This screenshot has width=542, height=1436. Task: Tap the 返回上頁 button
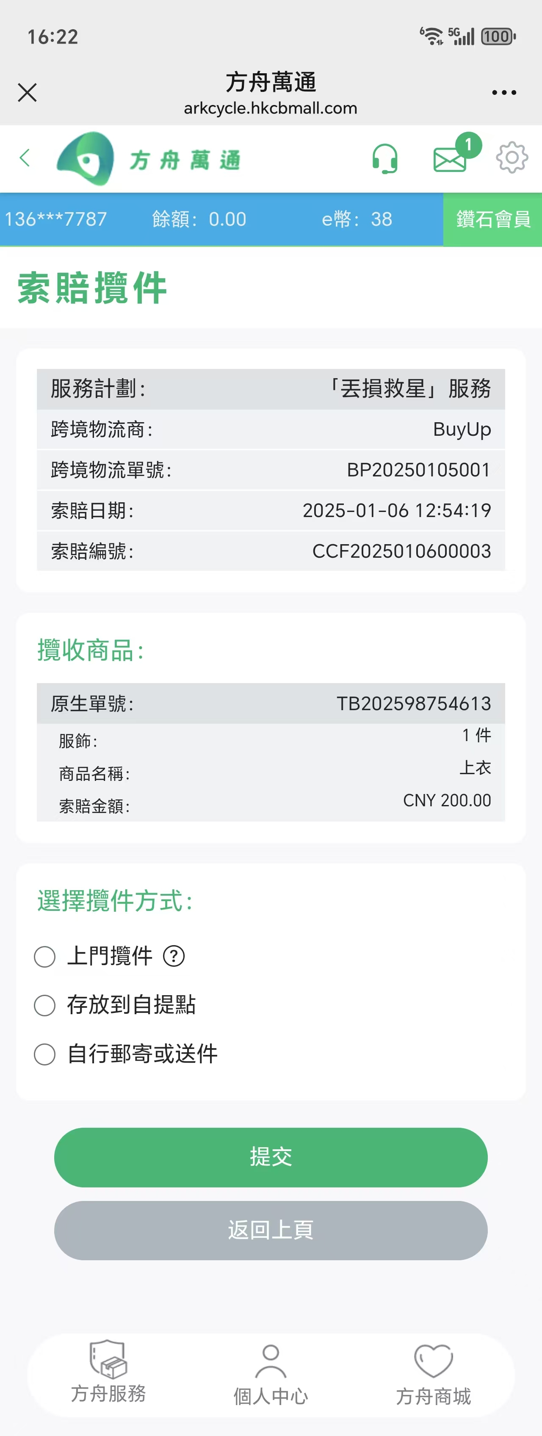pos(271,1230)
